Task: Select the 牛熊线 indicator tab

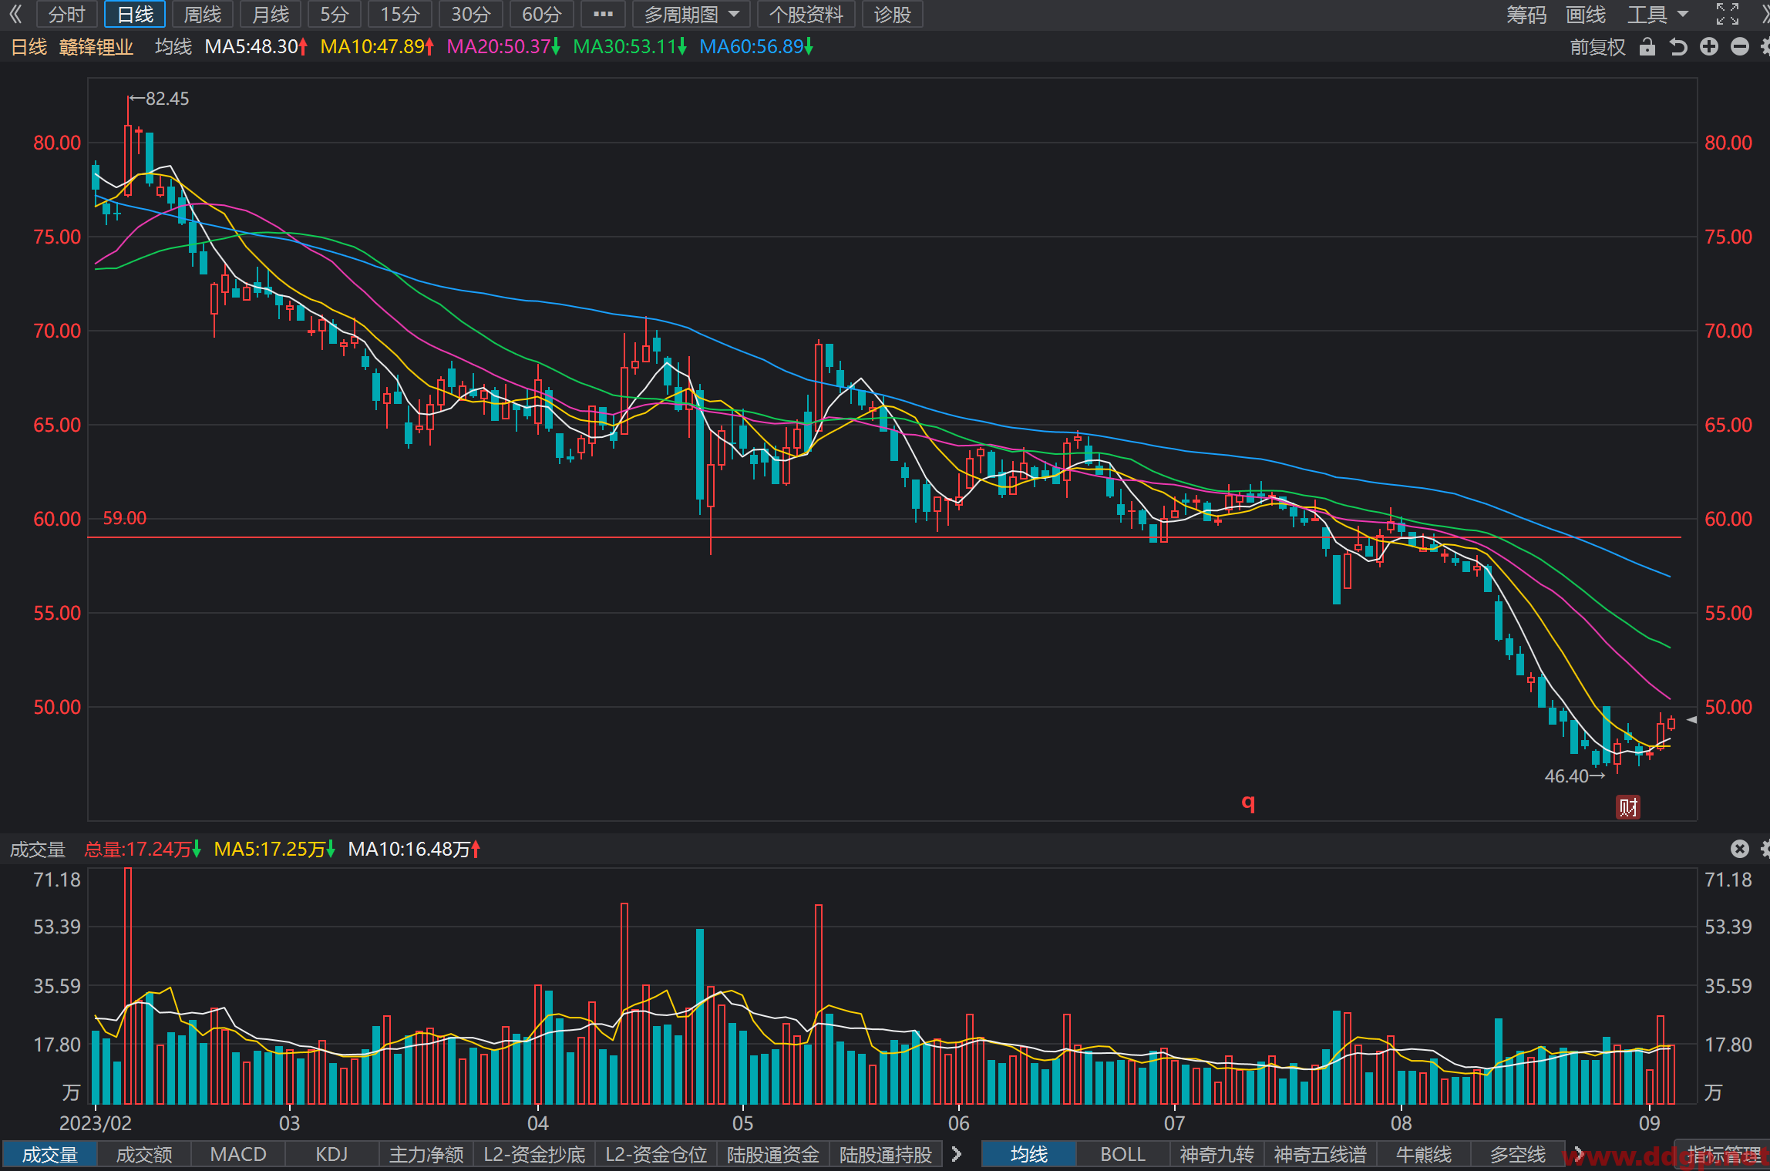Action: tap(1424, 1155)
